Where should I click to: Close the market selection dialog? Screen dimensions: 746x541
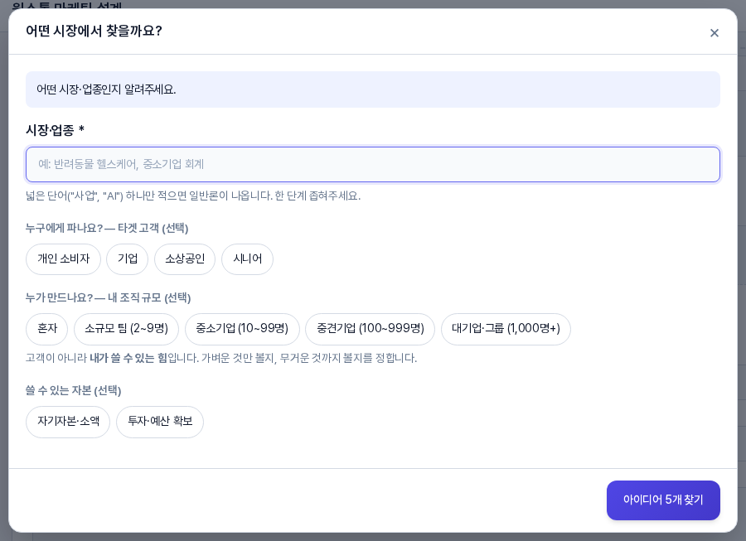pyautogui.click(x=715, y=33)
